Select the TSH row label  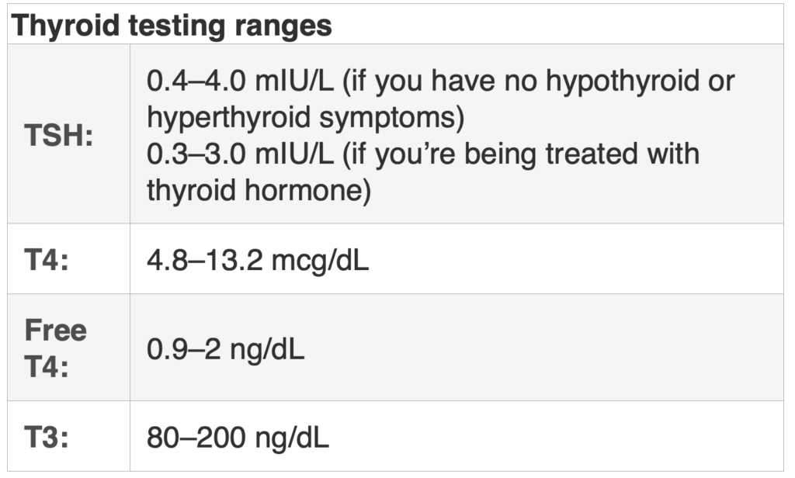(58, 137)
